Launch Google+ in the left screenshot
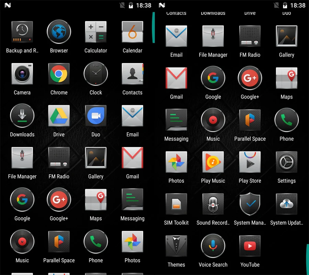The width and height of the screenshot is (309, 275). pyautogui.click(x=59, y=199)
